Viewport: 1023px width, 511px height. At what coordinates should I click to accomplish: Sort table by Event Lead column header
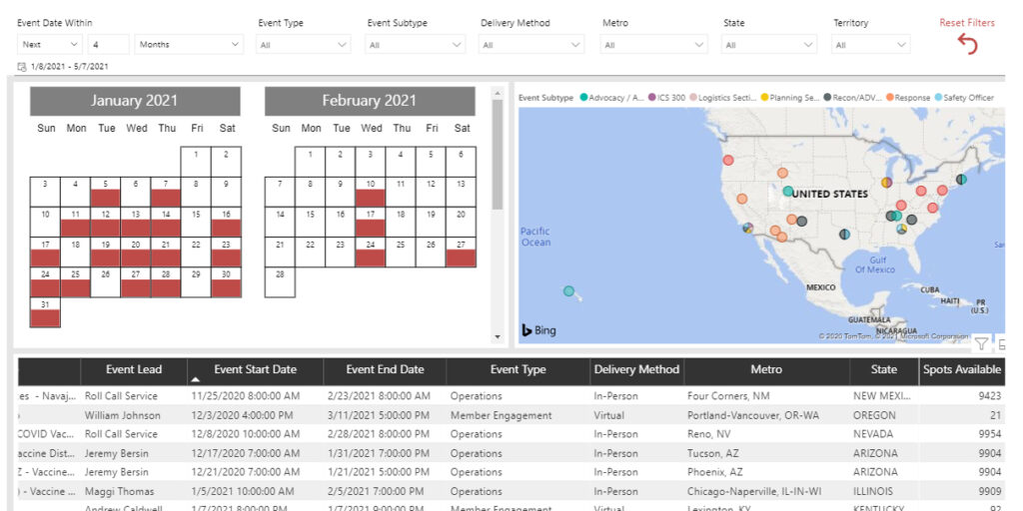pos(134,370)
